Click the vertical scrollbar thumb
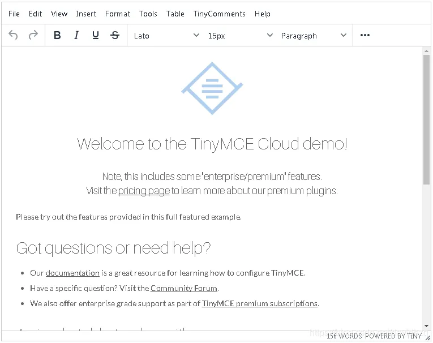 426,119
